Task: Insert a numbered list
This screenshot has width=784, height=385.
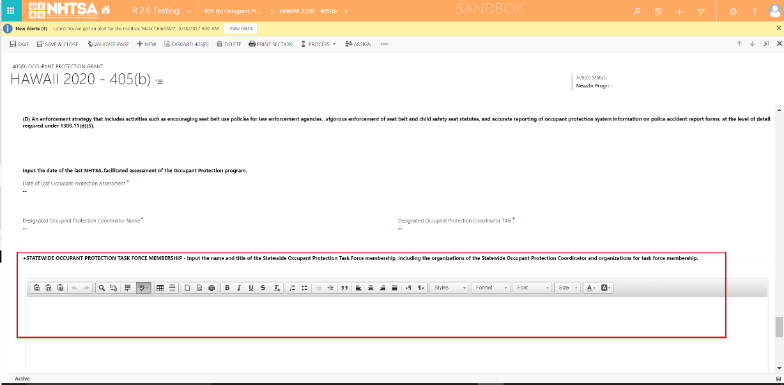Action: point(293,288)
